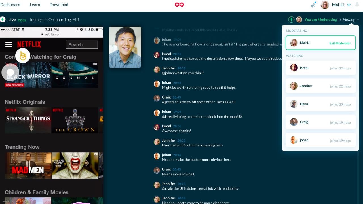This screenshot has height=204, width=363.
Task: Click Jennifer's avatar on '@johan what do you think?'
Action: (x=157, y=69)
